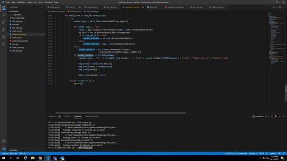Click the errors and warnings status indicator

23,153
